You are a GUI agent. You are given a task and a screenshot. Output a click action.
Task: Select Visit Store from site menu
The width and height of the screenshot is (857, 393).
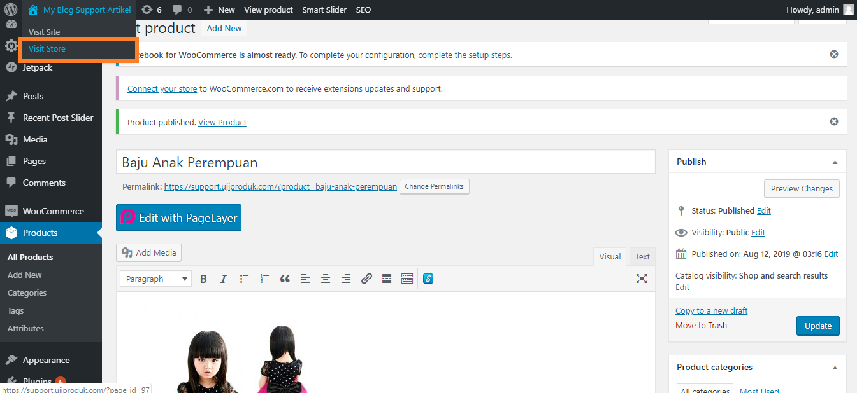47,49
